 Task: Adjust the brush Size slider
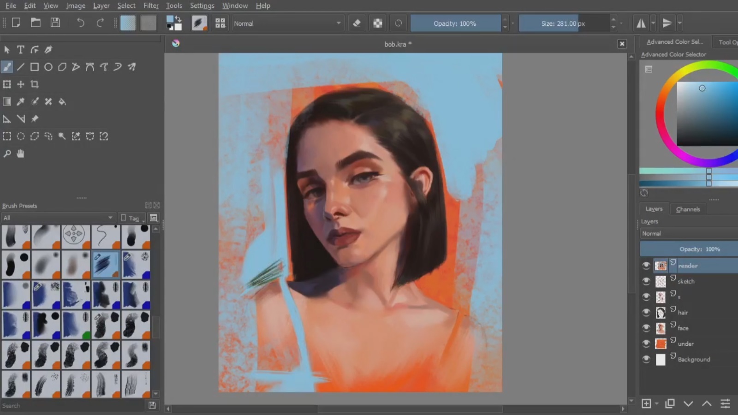click(x=564, y=24)
